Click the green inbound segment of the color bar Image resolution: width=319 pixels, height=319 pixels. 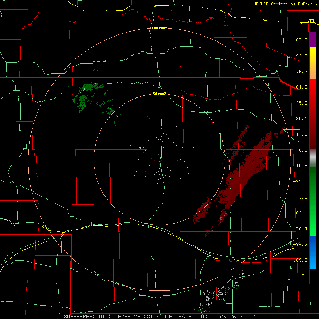[x=313, y=201]
